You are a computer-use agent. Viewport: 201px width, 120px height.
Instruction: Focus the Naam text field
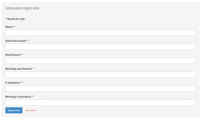coord(100,33)
